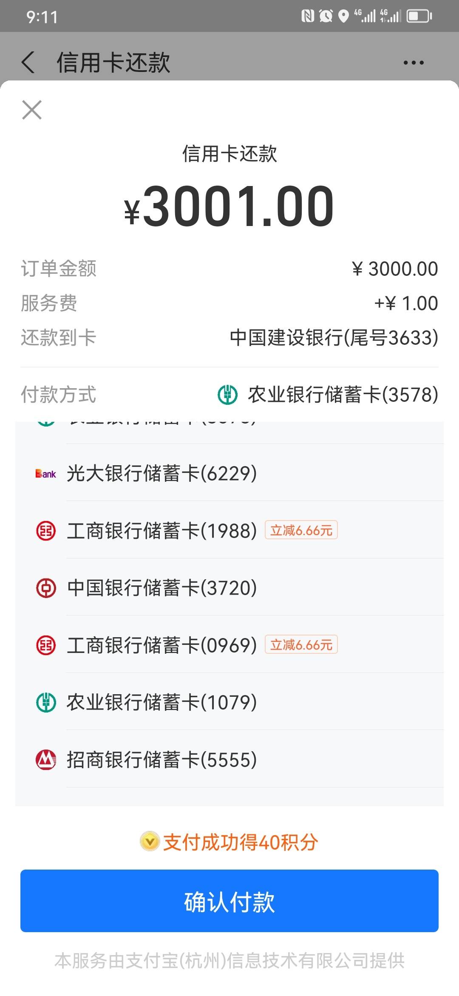The height and width of the screenshot is (996, 459).
Task: Open the three-dot more options menu
Action: [x=414, y=63]
